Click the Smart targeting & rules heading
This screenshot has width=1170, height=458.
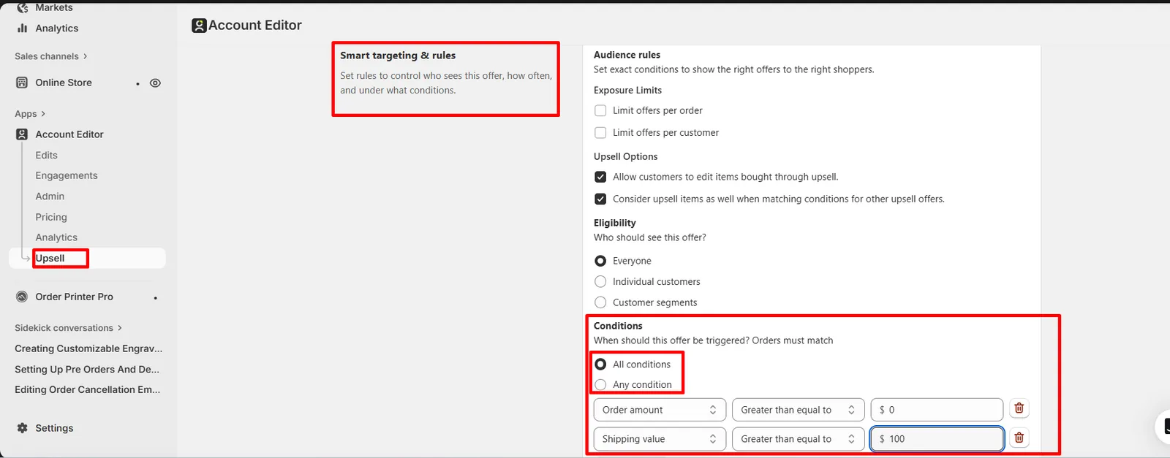click(398, 56)
